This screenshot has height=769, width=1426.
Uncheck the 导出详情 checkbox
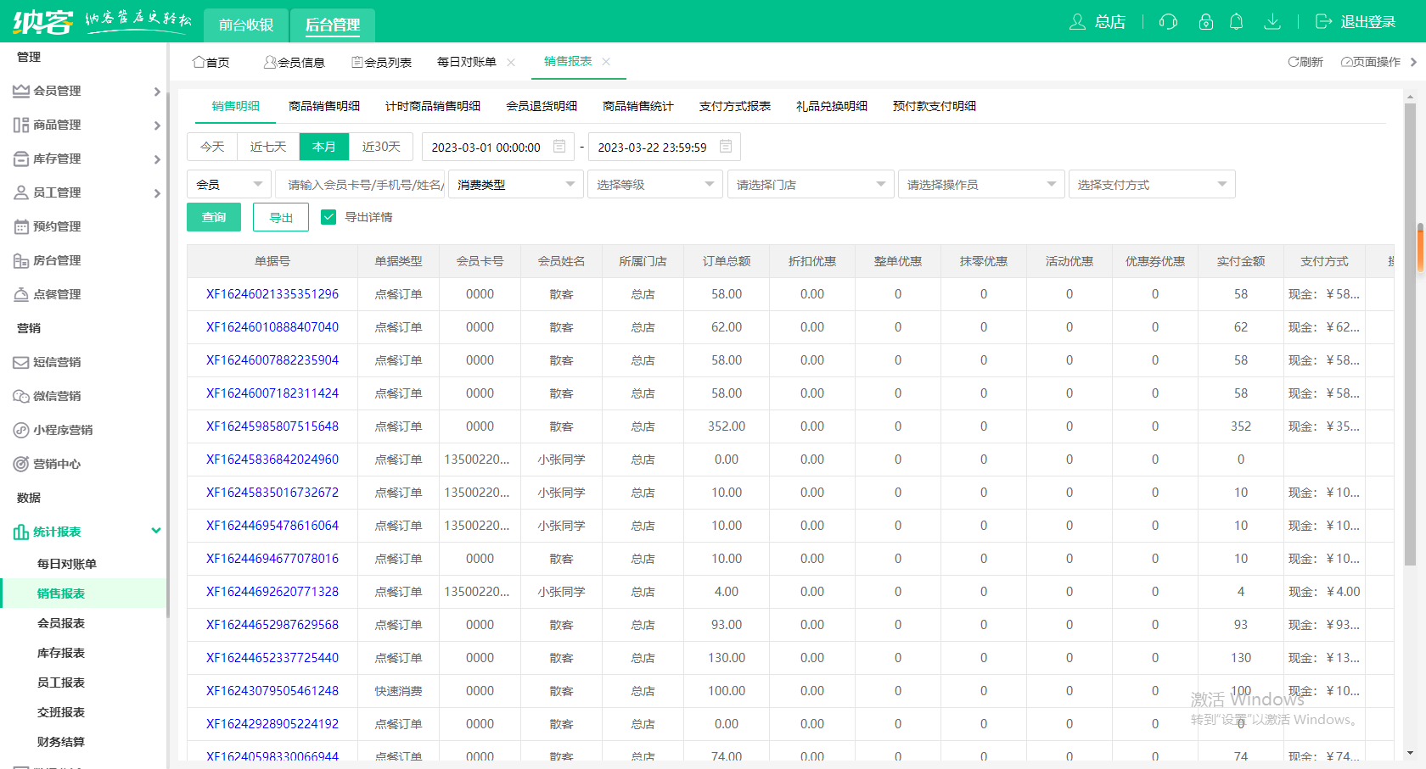328,217
